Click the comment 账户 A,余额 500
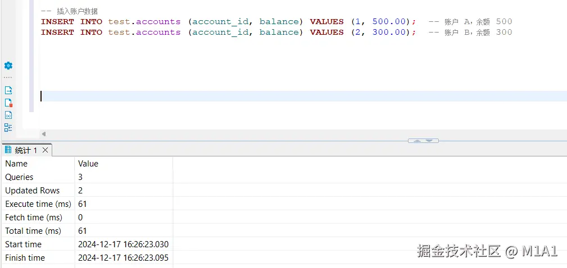 (x=470, y=22)
